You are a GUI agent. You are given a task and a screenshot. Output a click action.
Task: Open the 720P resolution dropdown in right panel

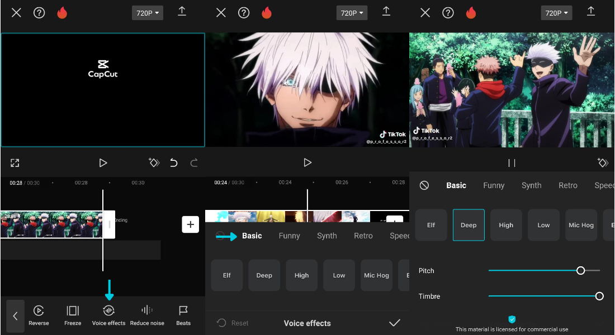[556, 13]
